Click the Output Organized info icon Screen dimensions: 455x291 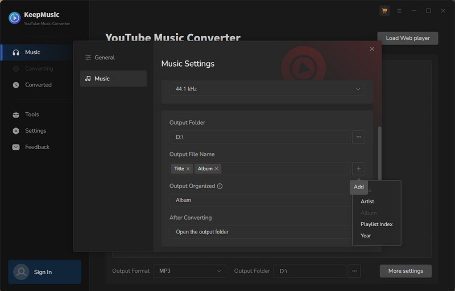[220, 186]
